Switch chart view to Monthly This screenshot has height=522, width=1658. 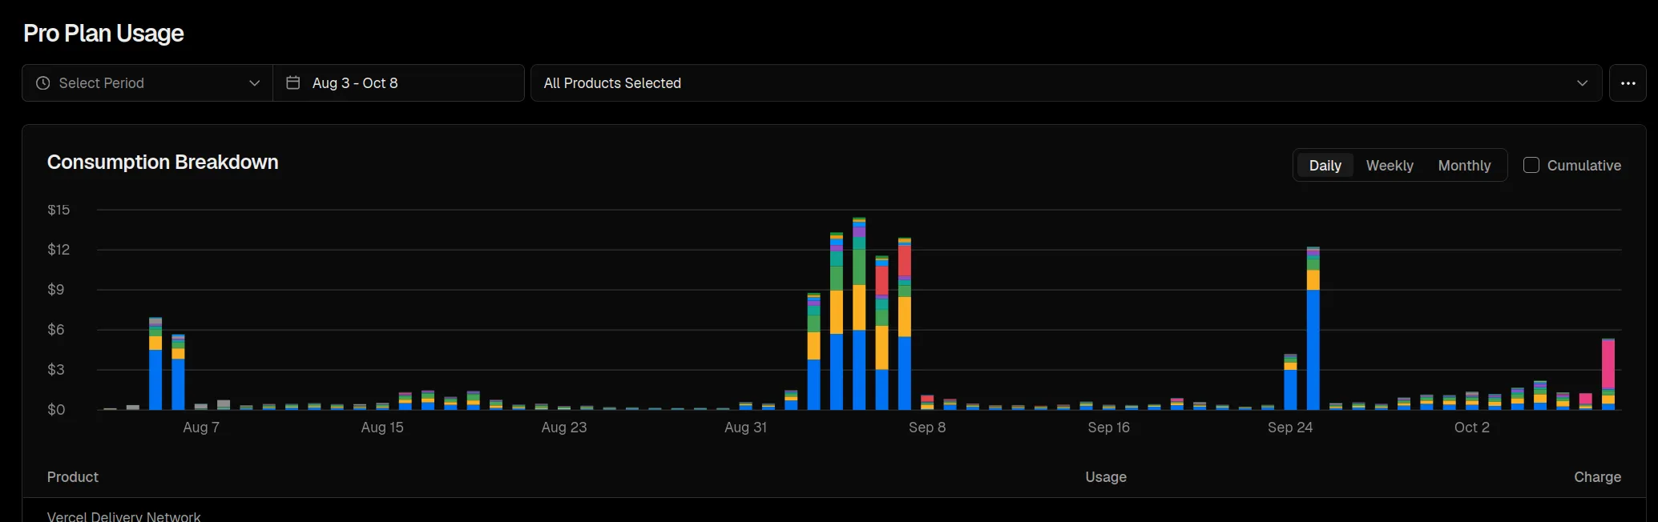[x=1464, y=166]
